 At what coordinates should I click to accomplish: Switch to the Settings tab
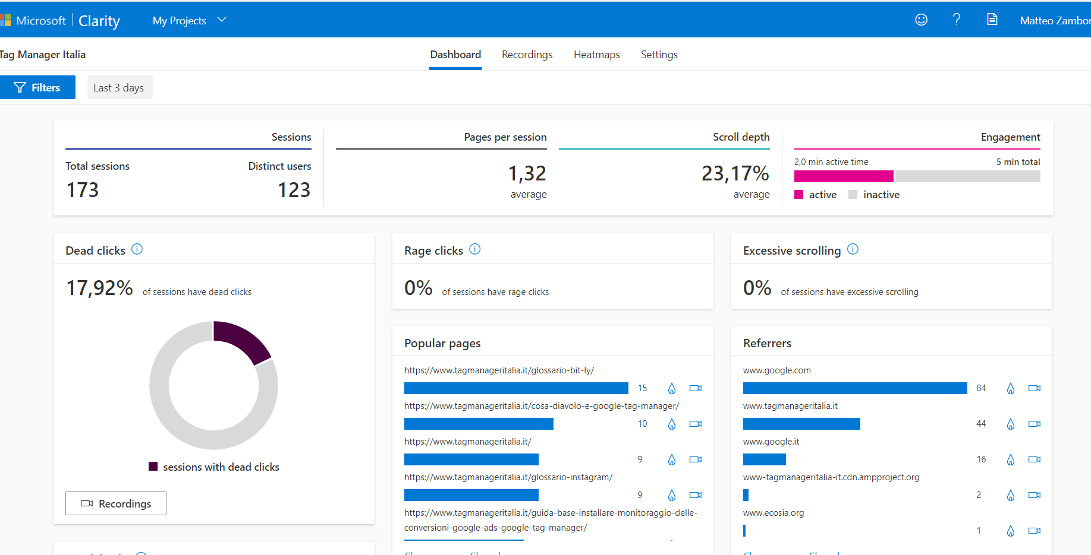pos(659,55)
